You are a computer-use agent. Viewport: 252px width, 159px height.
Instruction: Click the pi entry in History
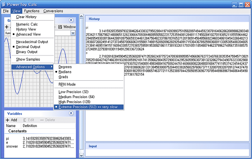coord(87,28)
